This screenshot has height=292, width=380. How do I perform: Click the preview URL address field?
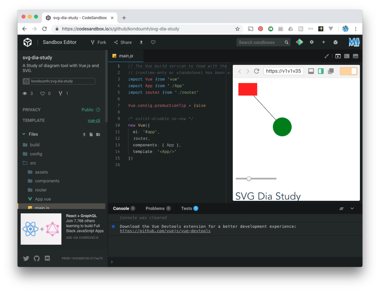click(x=284, y=71)
